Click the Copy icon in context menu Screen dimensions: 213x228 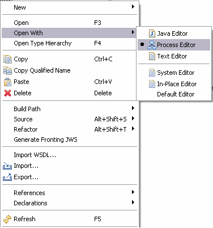[7, 59]
